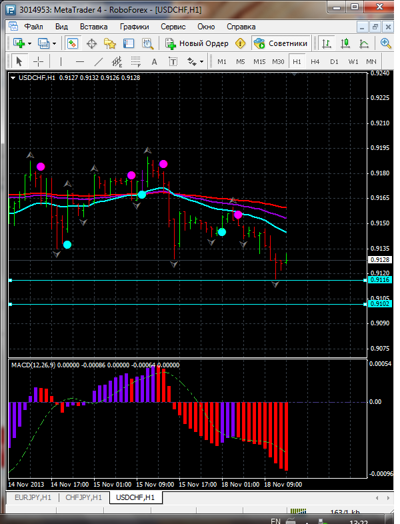
Task: Select the arrow cursor tool
Action: [x=19, y=61]
